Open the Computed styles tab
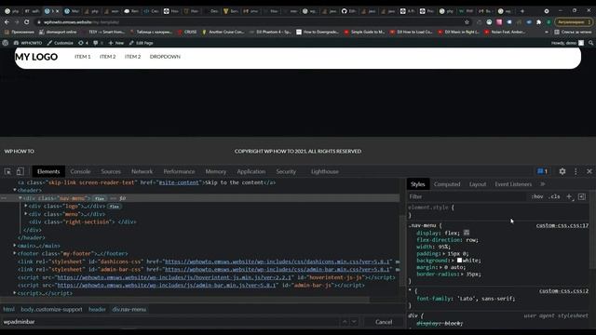 point(447,184)
